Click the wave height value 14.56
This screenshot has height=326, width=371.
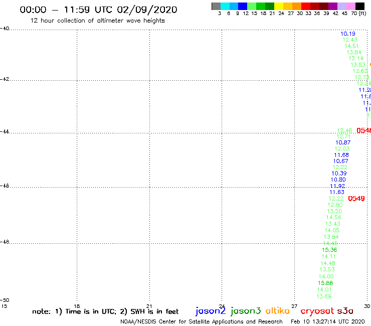334,218
